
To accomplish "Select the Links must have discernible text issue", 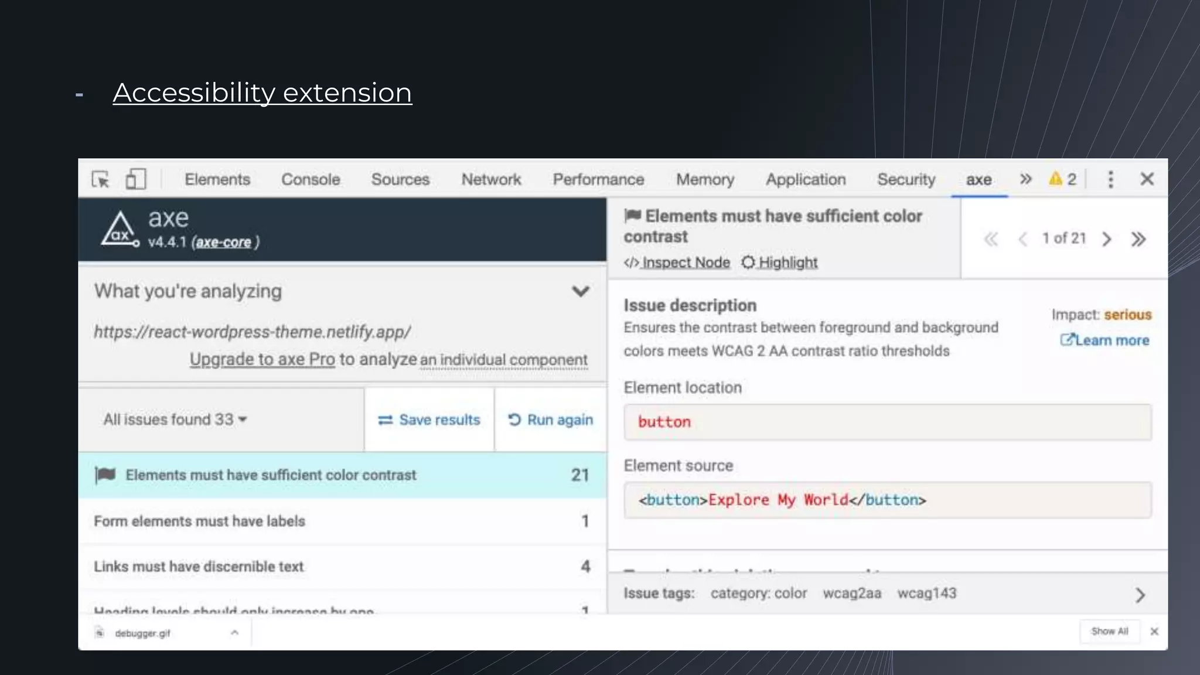I will pos(199,567).
